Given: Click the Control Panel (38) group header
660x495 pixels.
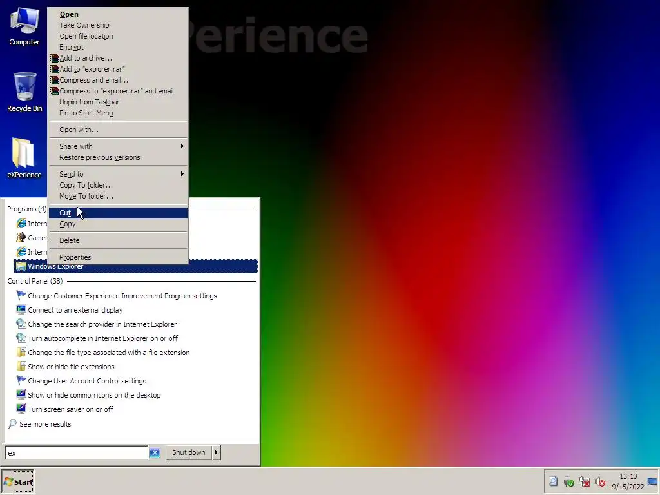Looking at the screenshot, I should point(35,281).
